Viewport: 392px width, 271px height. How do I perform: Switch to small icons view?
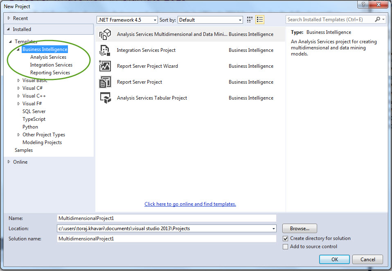coord(250,20)
